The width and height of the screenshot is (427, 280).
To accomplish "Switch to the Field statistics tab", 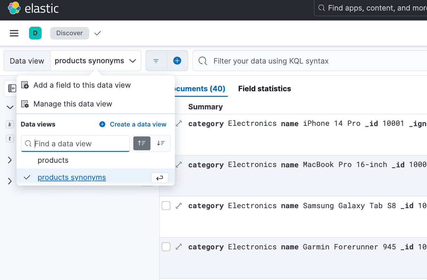I will [264, 89].
